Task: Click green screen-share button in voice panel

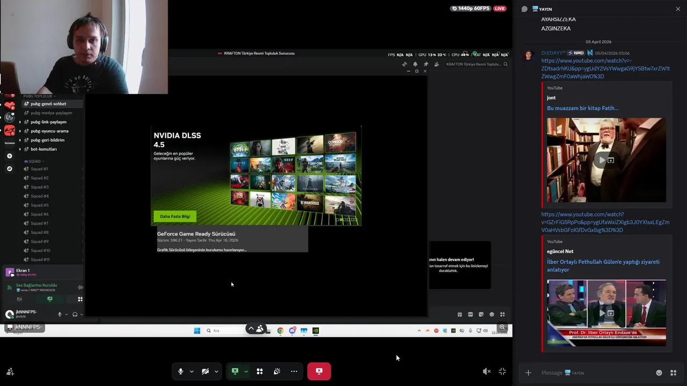Action: (50, 299)
